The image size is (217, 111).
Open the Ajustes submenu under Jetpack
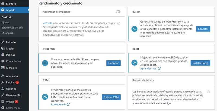pyautogui.click(x=5, y=22)
